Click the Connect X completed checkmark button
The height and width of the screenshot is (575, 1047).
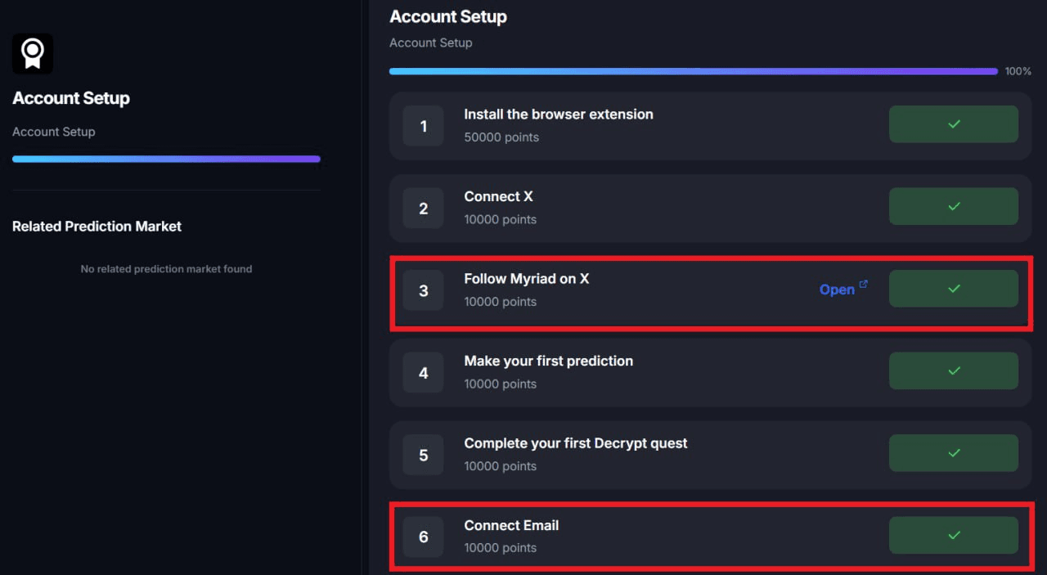click(x=954, y=206)
